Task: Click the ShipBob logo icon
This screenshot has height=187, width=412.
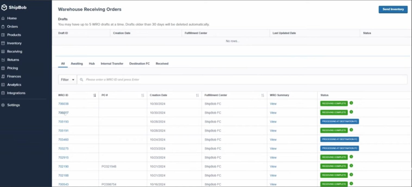Action: [x=4, y=8]
